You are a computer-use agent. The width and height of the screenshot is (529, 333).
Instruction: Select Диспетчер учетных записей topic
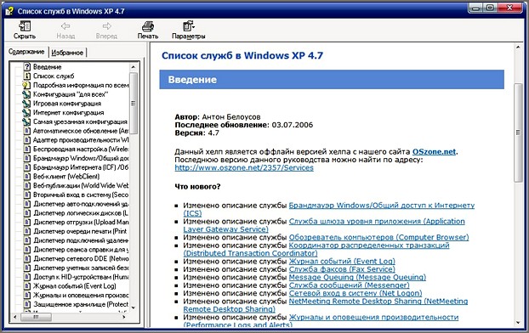[81, 268]
